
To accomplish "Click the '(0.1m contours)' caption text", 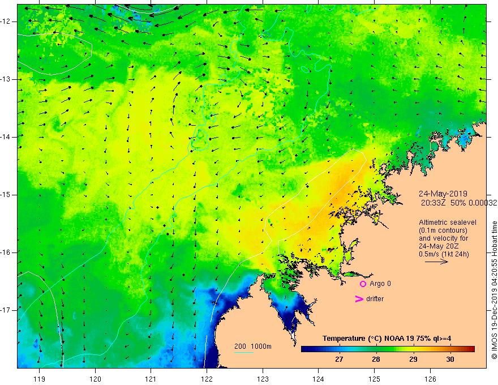I will click(443, 230).
